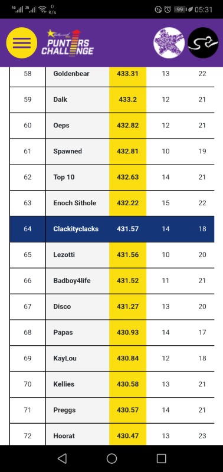223x472 pixels.
Task: Choose the KayLou row
Action: 112,359
